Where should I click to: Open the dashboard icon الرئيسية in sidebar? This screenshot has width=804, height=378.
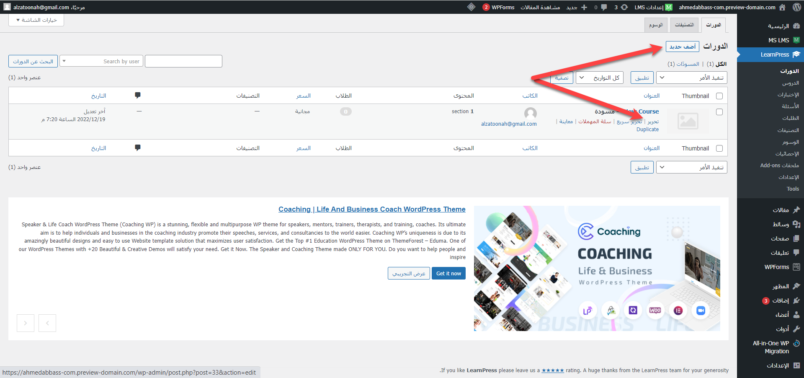click(x=796, y=26)
